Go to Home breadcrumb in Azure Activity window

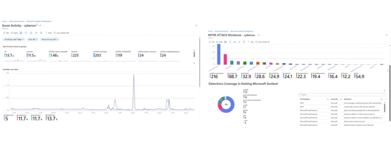[4, 21]
